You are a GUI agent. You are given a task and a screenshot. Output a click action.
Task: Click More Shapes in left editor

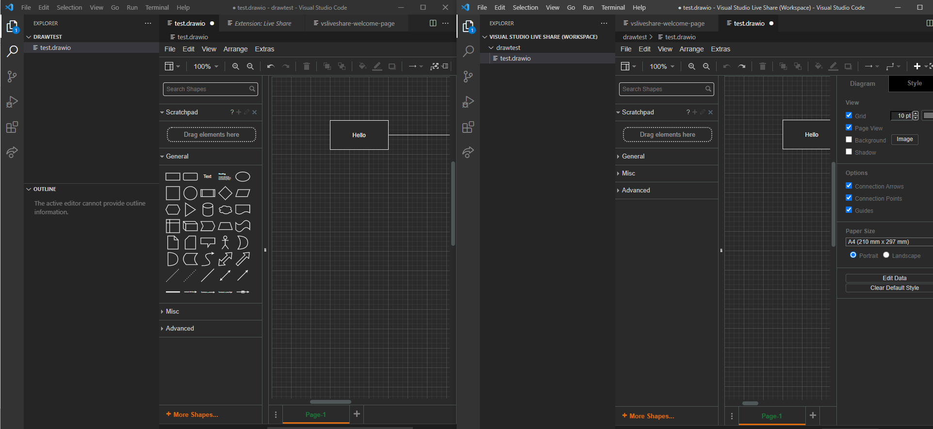192,414
